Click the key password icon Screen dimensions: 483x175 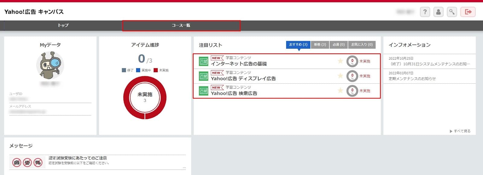click(452, 12)
